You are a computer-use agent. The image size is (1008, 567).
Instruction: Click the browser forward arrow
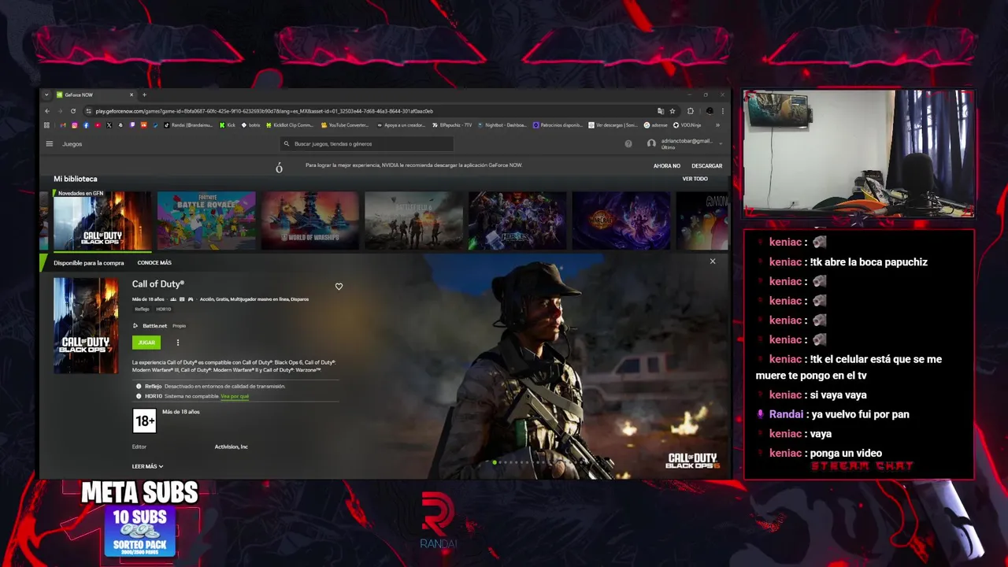tap(60, 111)
